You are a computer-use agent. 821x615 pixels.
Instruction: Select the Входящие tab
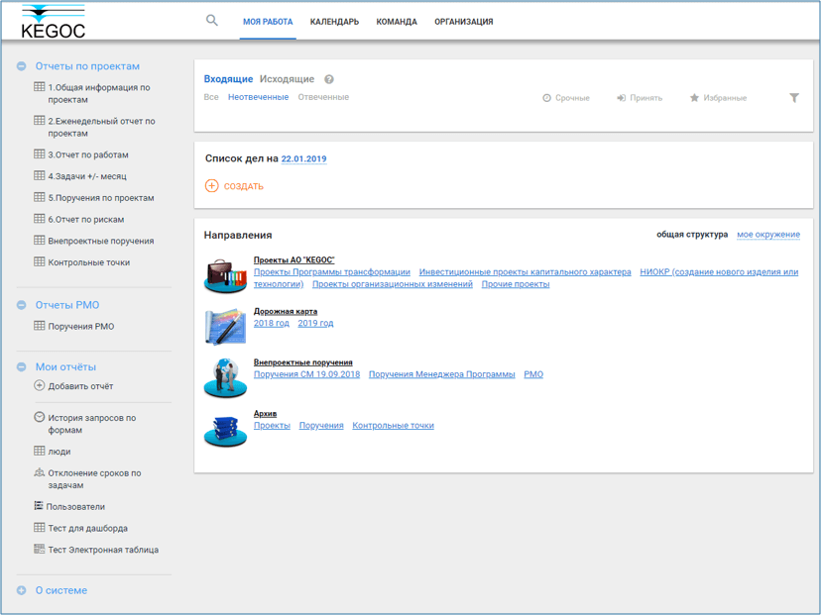228,79
